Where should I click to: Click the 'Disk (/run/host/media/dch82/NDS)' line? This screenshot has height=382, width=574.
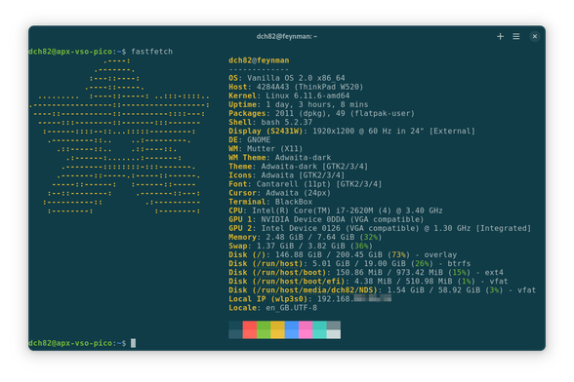click(x=383, y=290)
